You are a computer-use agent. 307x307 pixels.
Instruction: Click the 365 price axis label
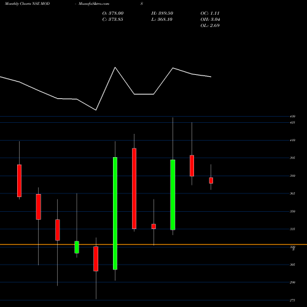292,193
